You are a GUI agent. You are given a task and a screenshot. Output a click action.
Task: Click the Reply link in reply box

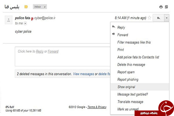tap(40, 51)
